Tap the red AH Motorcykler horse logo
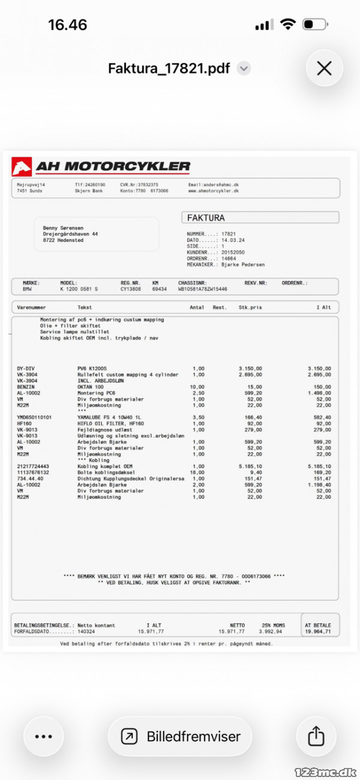The height and width of the screenshot is (780, 360). (22, 166)
